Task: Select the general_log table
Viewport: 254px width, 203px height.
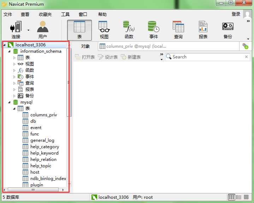Action: [x=42, y=140]
